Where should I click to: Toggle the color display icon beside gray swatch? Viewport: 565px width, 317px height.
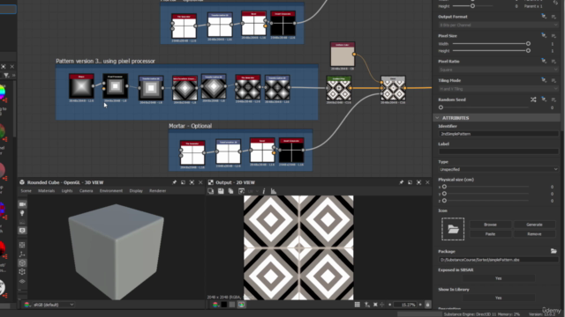click(241, 305)
